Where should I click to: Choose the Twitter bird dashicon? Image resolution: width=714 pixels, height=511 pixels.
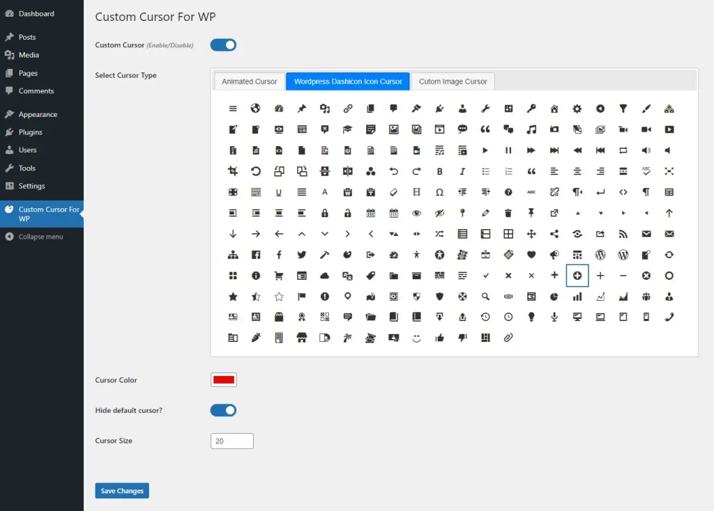tap(301, 255)
